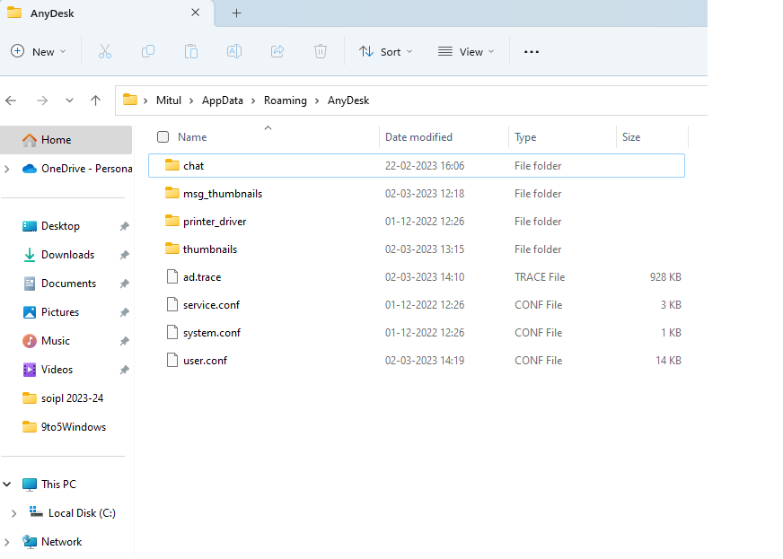The image size is (783, 559).
Task: Click the Rename icon in toolbar
Action: pos(234,51)
